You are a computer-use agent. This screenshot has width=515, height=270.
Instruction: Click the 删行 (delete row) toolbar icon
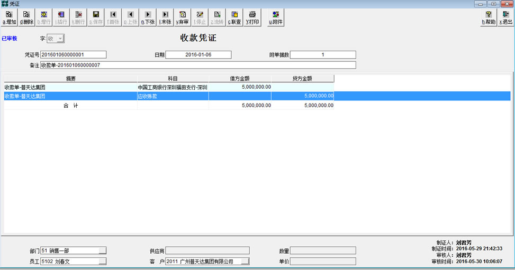78,18
